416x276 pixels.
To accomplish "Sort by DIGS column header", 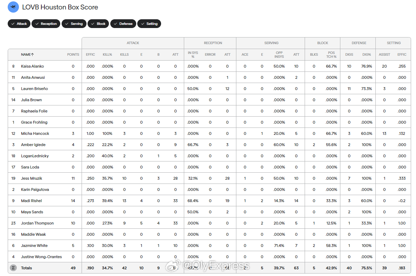I will click(349, 54).
